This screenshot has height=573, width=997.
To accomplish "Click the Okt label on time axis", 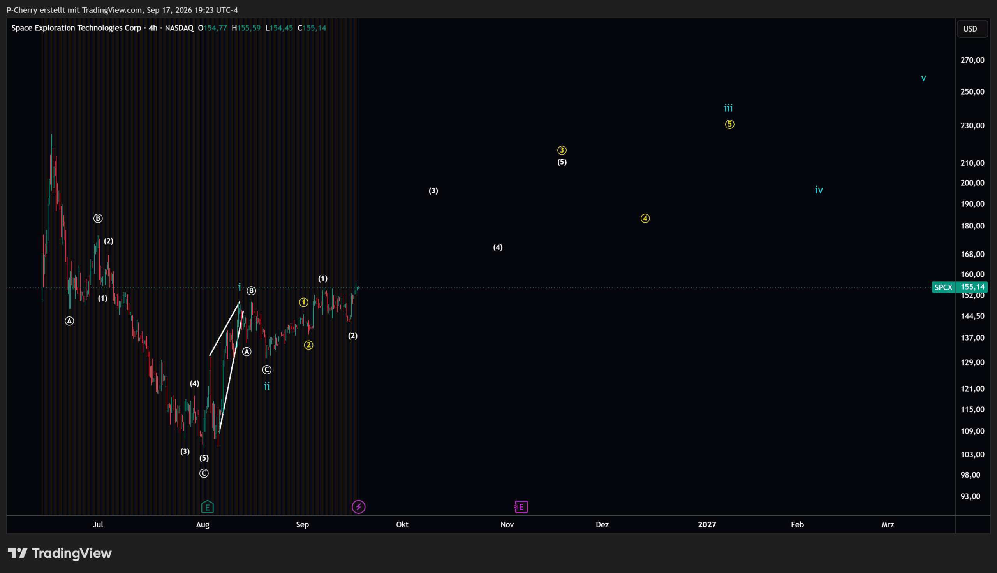I will (x=402, y=525).
